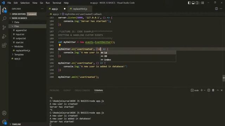Open the Selection menu
This screenshot has height=126, width=225.
click(25, 3)
